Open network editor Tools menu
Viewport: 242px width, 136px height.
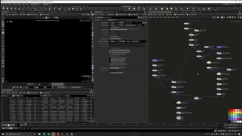(165, 17)
